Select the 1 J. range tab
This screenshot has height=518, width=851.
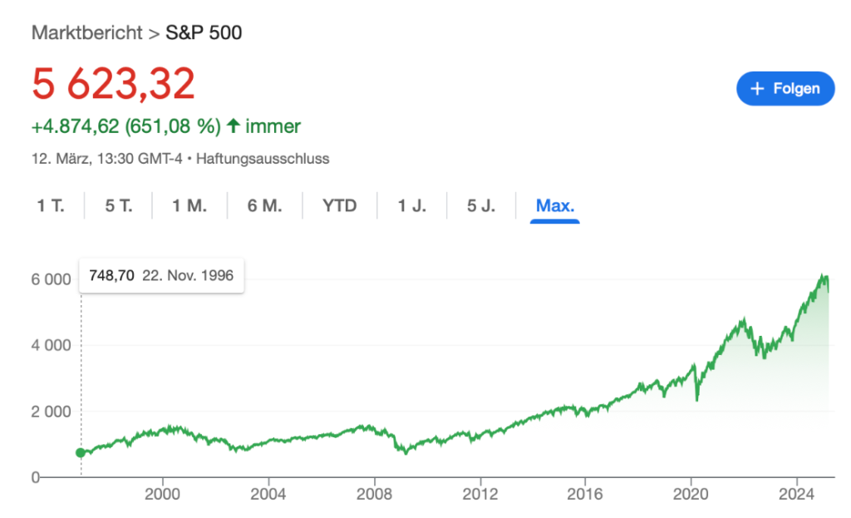tap(411, 205)
